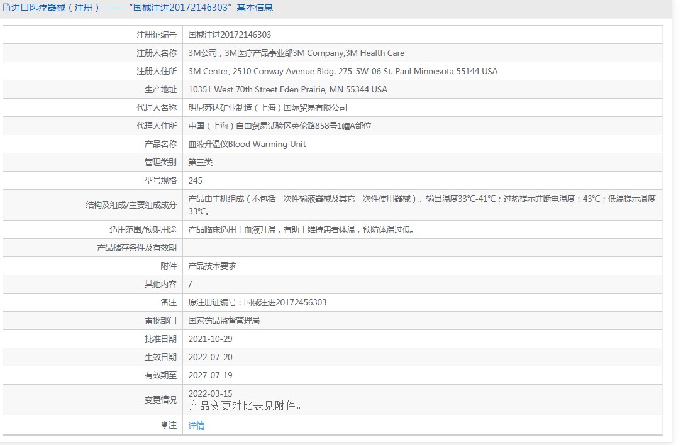Click the label 批准日期
This screenshot has height=445, width=688.
tap(160, 339)
